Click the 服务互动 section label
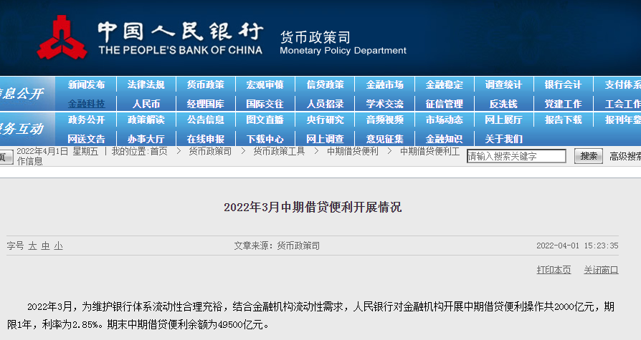The image size is (641, 340). click(x=22, y=129)
